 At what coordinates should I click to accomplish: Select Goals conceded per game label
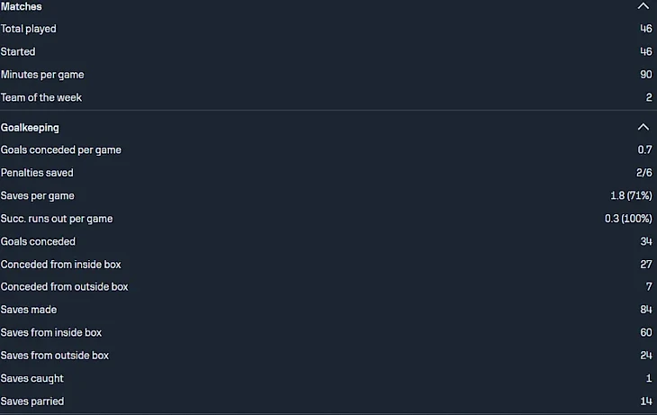tap(61, 150)
